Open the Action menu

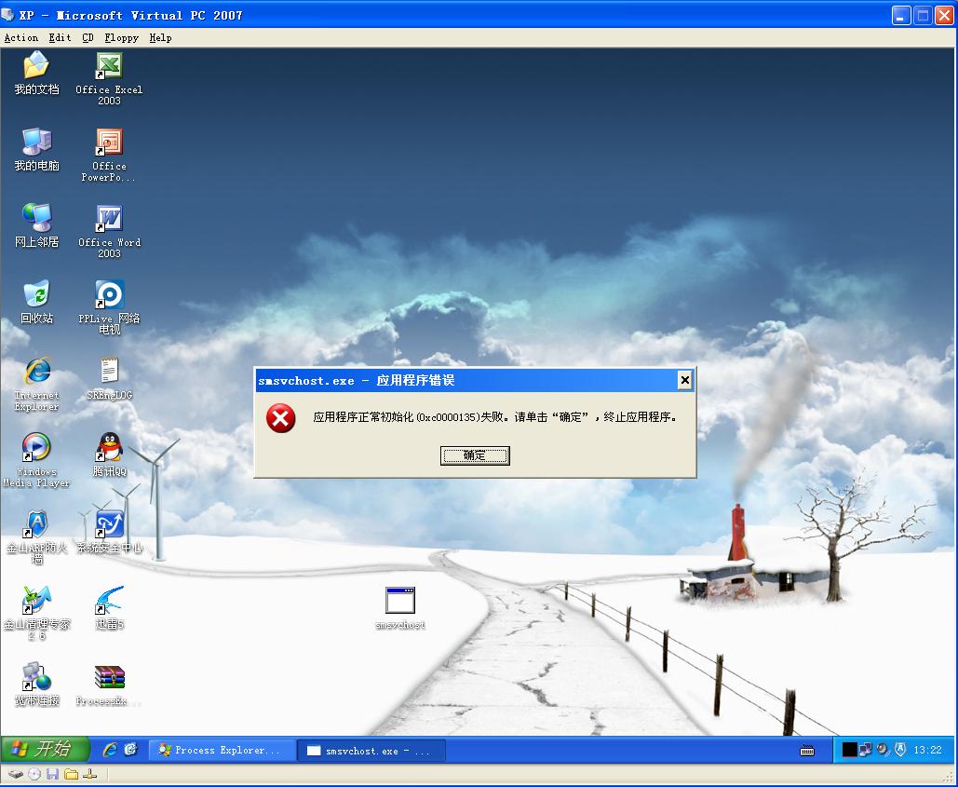[x=21, y=37]
